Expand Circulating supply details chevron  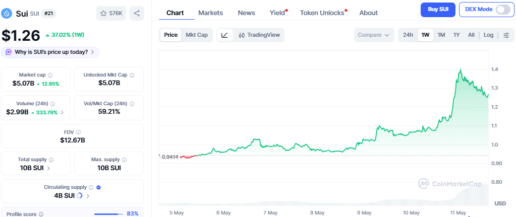click(88, 196)
